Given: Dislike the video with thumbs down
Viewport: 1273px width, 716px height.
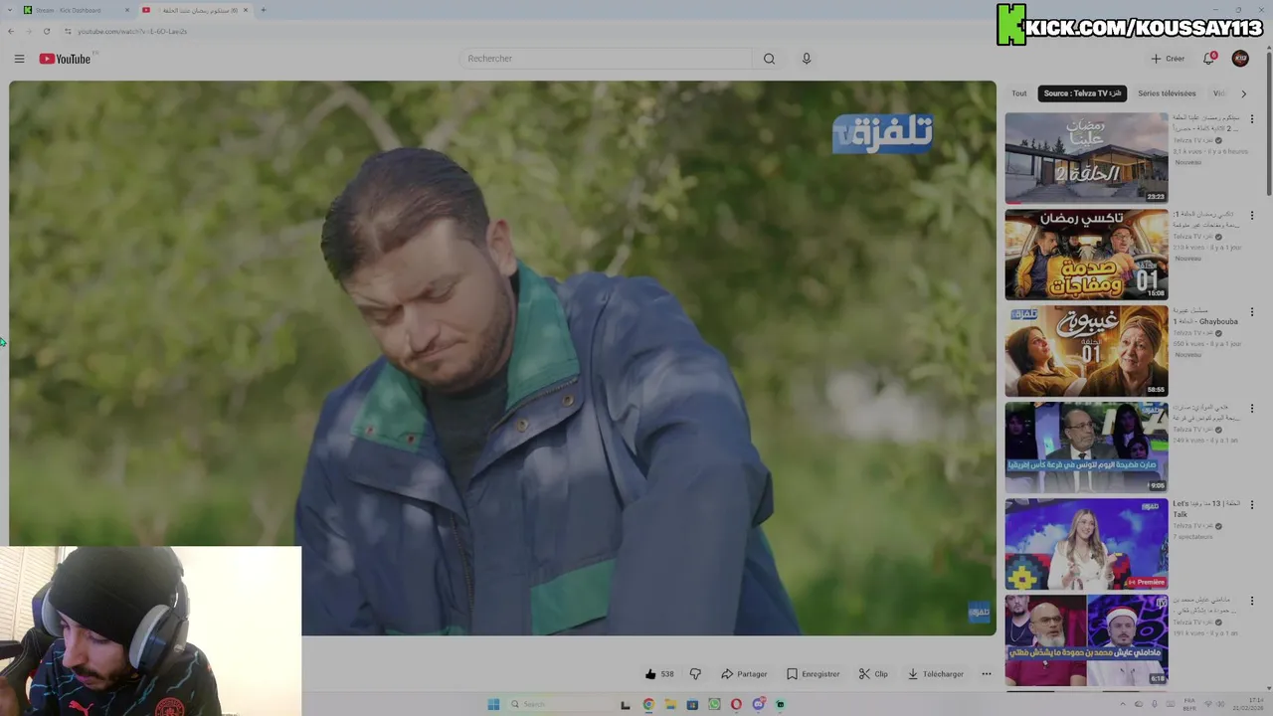Looking at the screenshot, I should pyautogui.click(x=695, y=674).
